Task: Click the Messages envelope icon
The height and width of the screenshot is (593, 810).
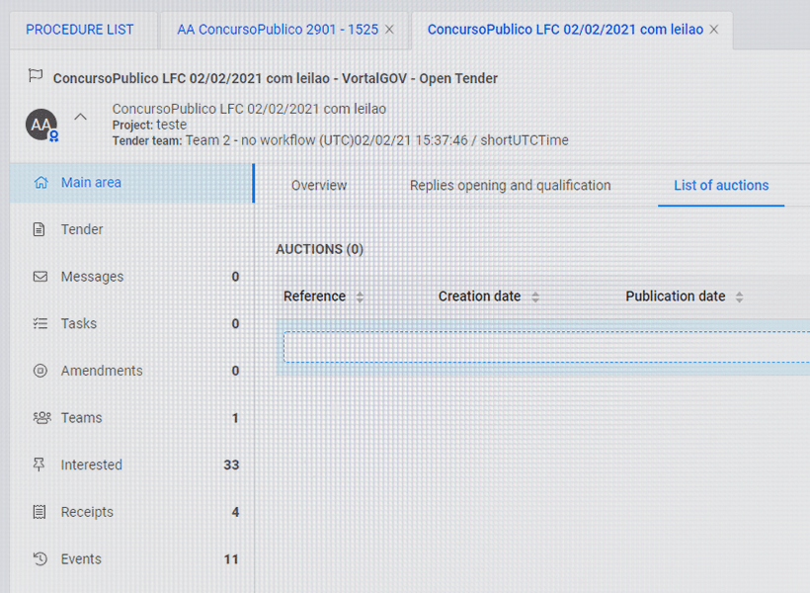Action: point(40,277)
